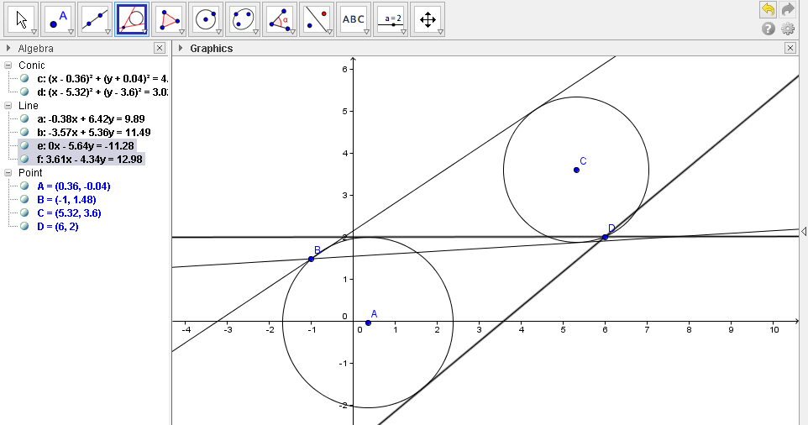The height and width of the screenshot is (425, 808).
Task: Toggle visibility of point C
Action: tap(24, 212)
